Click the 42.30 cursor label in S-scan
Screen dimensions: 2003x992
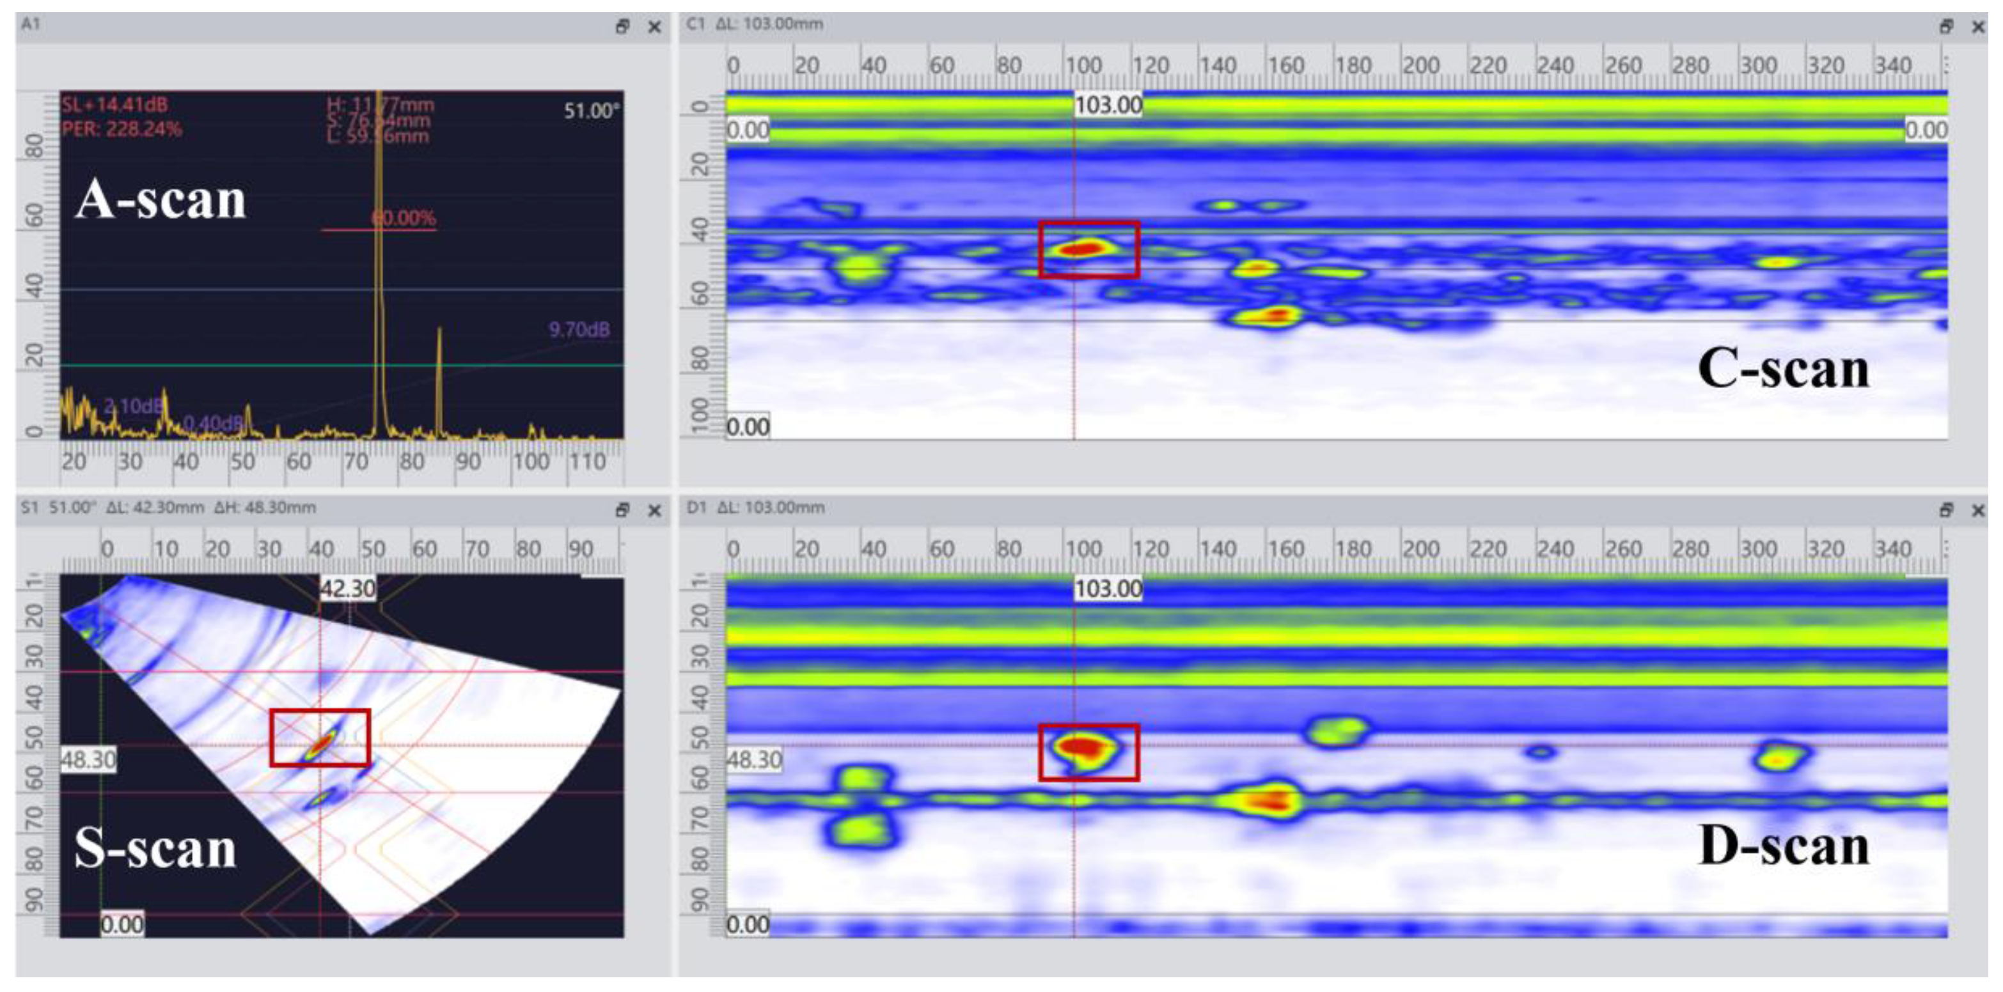tap(347, 589)
